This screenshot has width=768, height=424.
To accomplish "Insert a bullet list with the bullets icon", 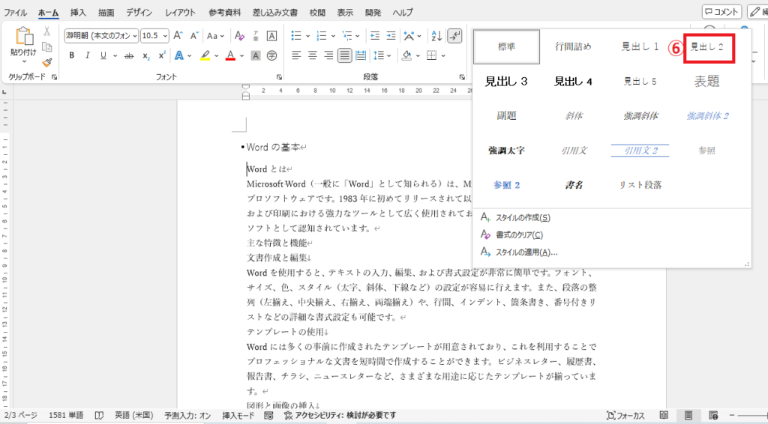I will pyautogui.click(x=295, y=36).
